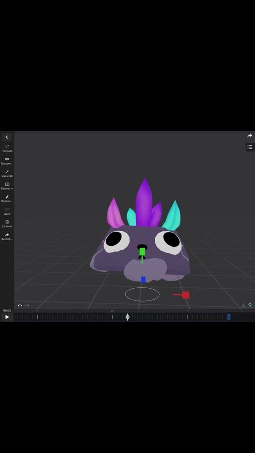This screenshot has width=255, height=453.
Task: Redo the undone action
Action: pyautogui.click(x=27, y=305)
